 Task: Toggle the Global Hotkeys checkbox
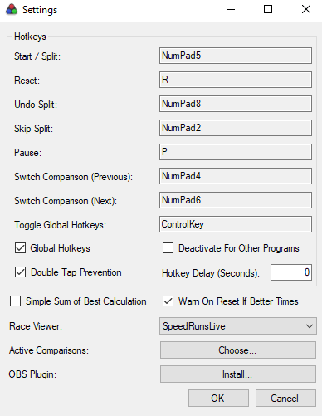(20, 248)
